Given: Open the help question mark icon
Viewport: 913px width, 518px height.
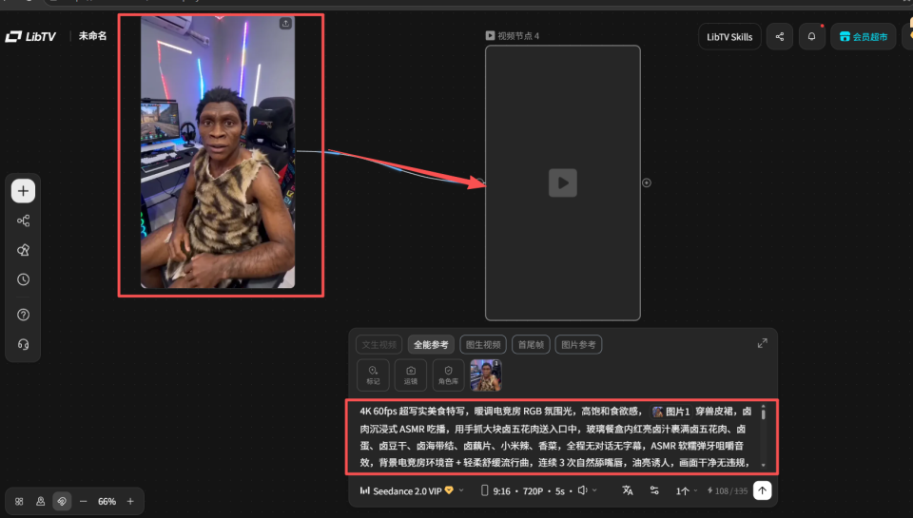Looking at the screenshot, I should tap(23, 315).
